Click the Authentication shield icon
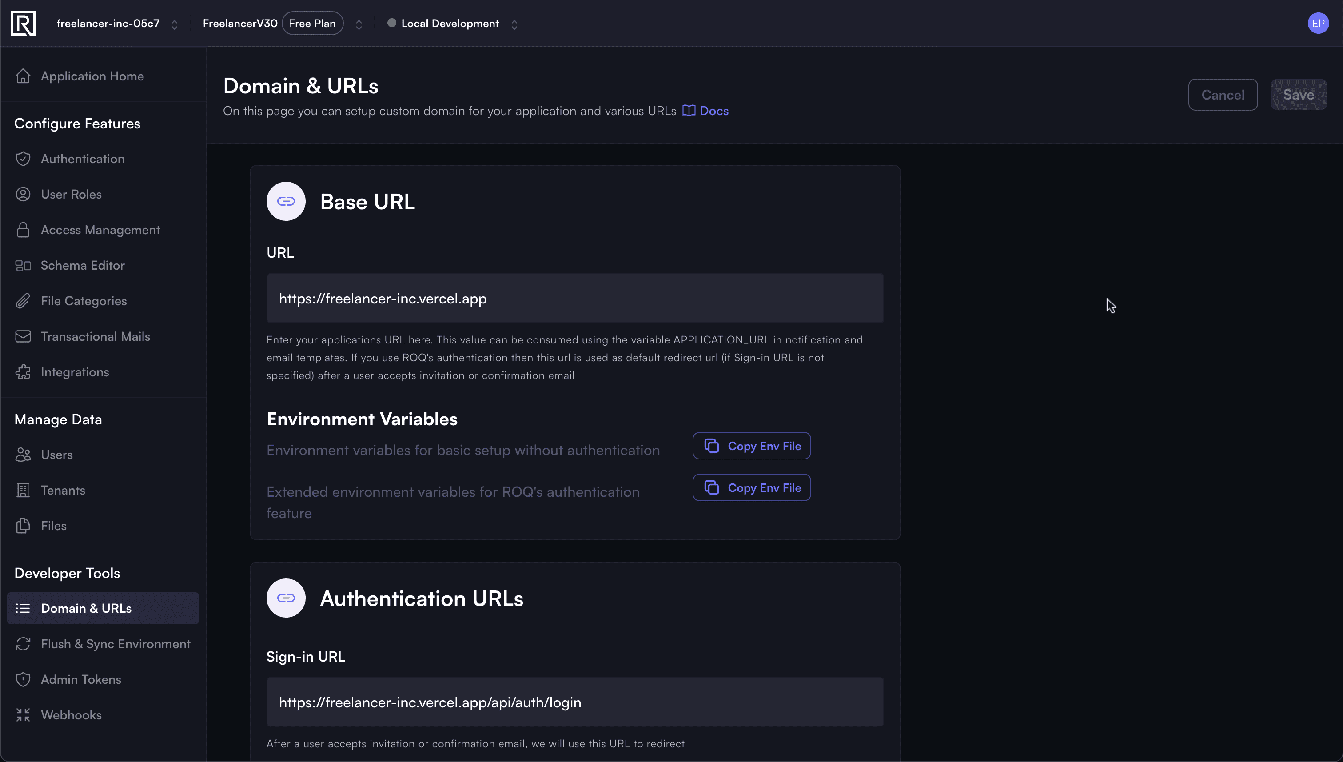This screenshot has width=1343, height=762. (x=23, y=159)
